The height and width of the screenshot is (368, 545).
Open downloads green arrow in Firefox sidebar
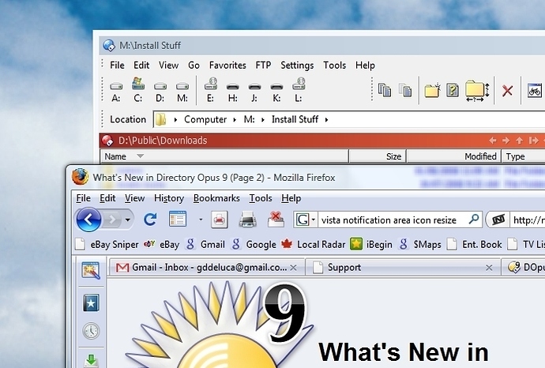pos(91,360)
